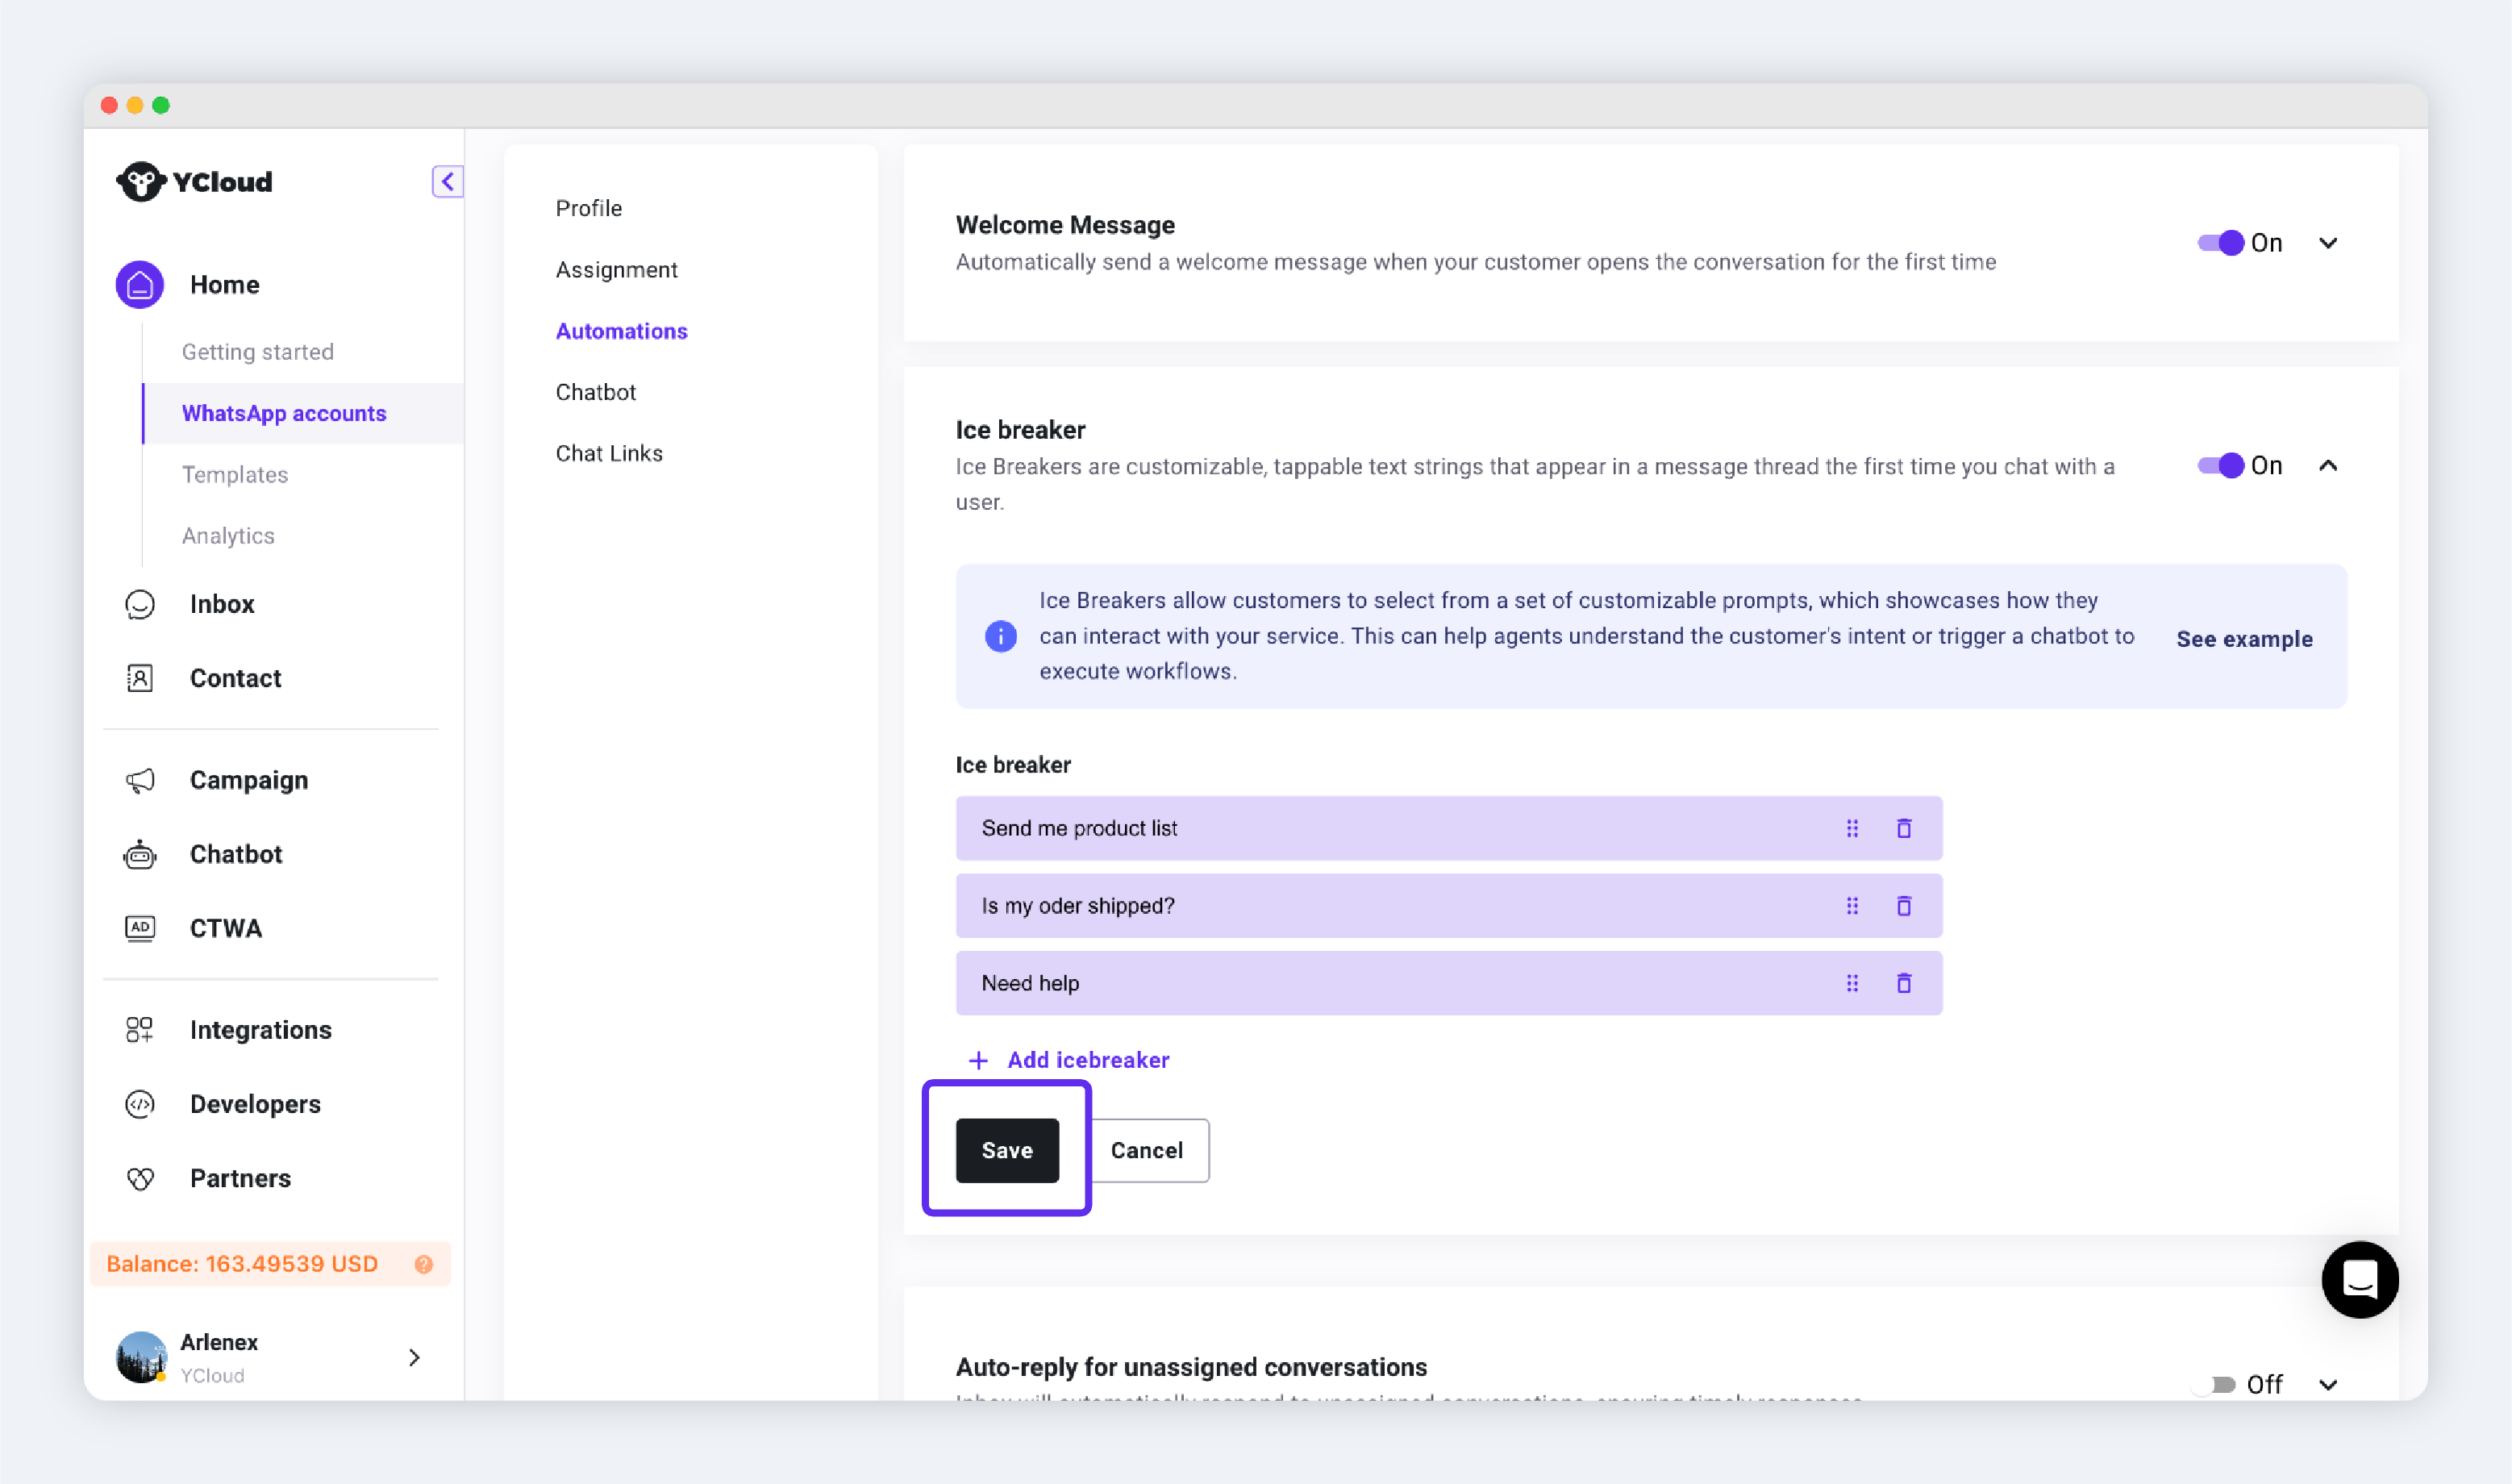
Task: Turn off the Welcome Message toggle
Action: [x=2220, y=243]
